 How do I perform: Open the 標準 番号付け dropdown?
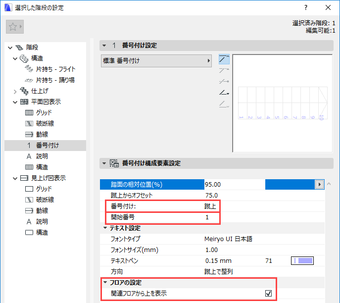tap(156, 61)
